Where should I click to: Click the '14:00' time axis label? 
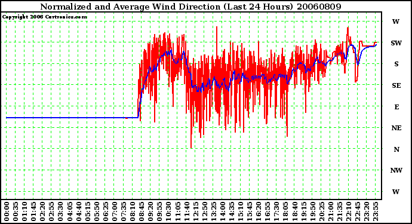[222, 211]
